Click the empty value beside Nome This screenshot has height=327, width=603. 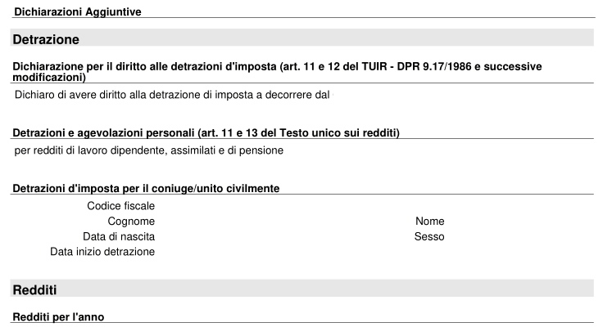point(521,222)
